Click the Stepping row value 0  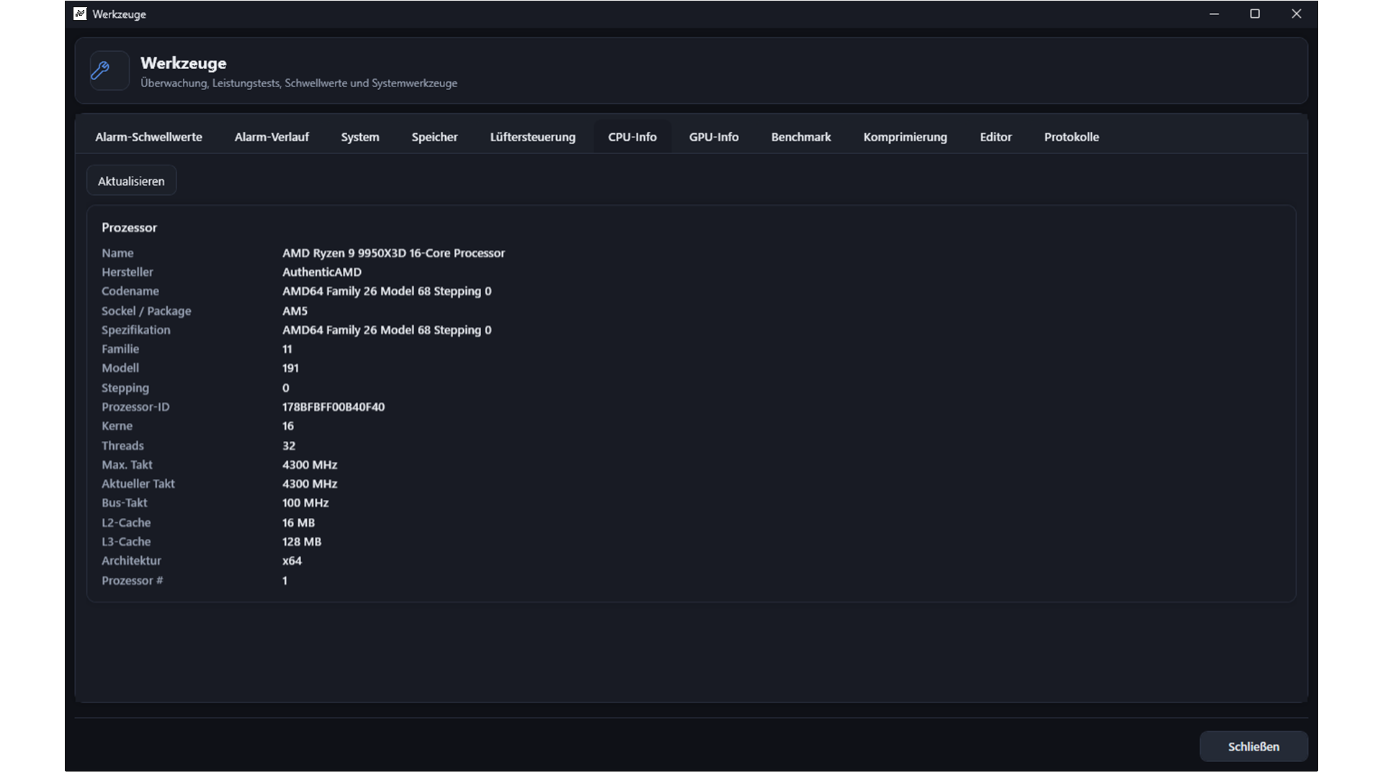pos(285,388)
